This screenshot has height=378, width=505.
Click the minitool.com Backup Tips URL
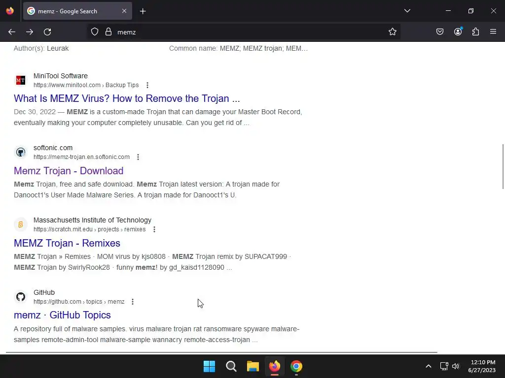[86, 85]
